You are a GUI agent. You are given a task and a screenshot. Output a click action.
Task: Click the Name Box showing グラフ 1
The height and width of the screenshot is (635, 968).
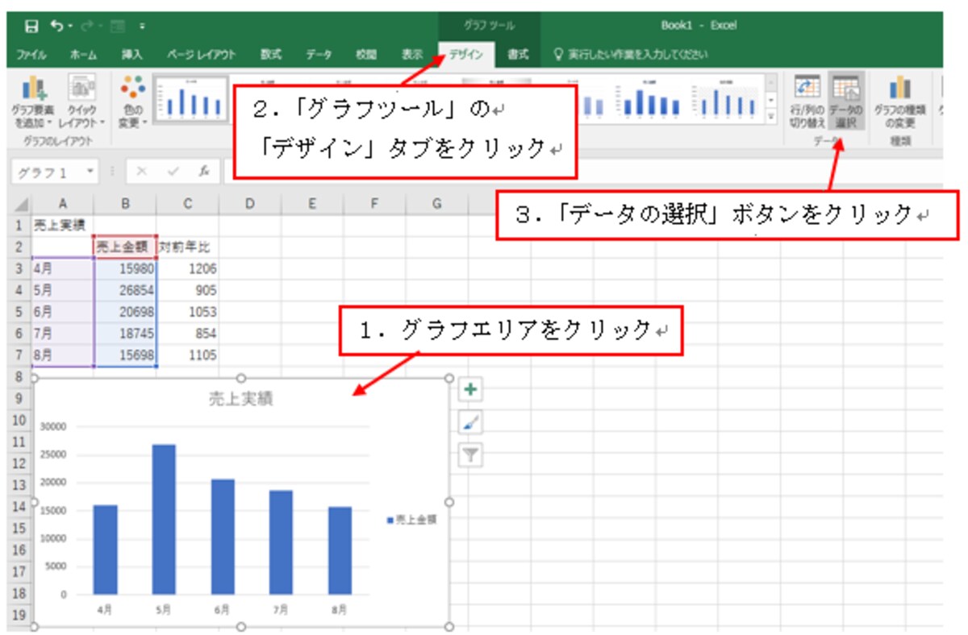(x=48, y=172)
